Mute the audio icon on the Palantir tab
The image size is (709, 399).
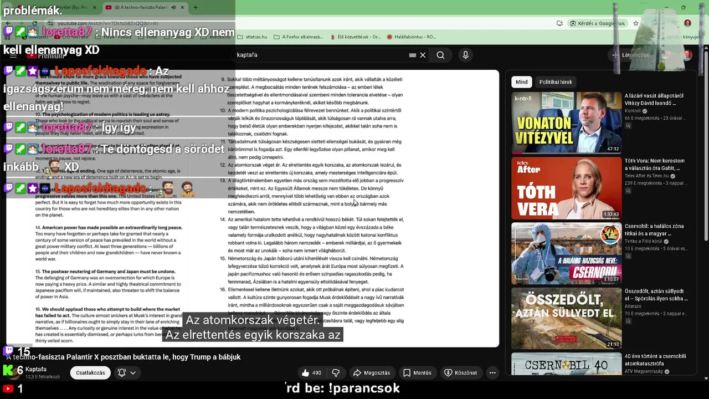pos(173,8)
